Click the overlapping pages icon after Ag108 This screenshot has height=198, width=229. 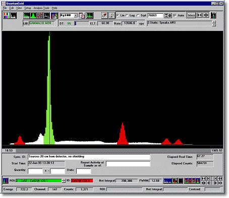point(82,16)
